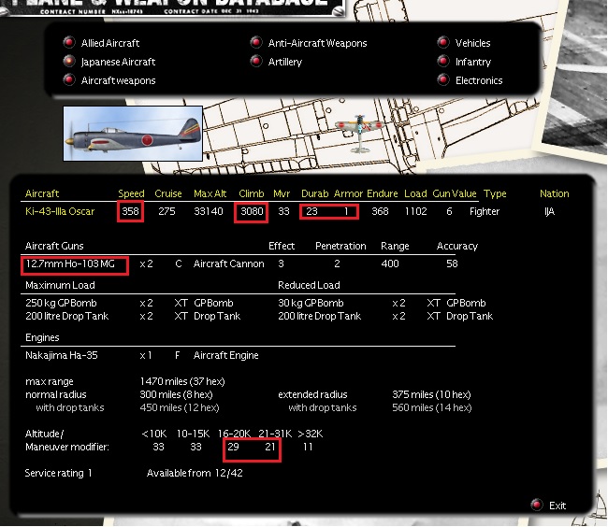Image resolution: width=608 pixels, height=527 pixels.
Task: Click the Ki-43-IIIa Oscar aircraft name
Action: click(60, 211)
